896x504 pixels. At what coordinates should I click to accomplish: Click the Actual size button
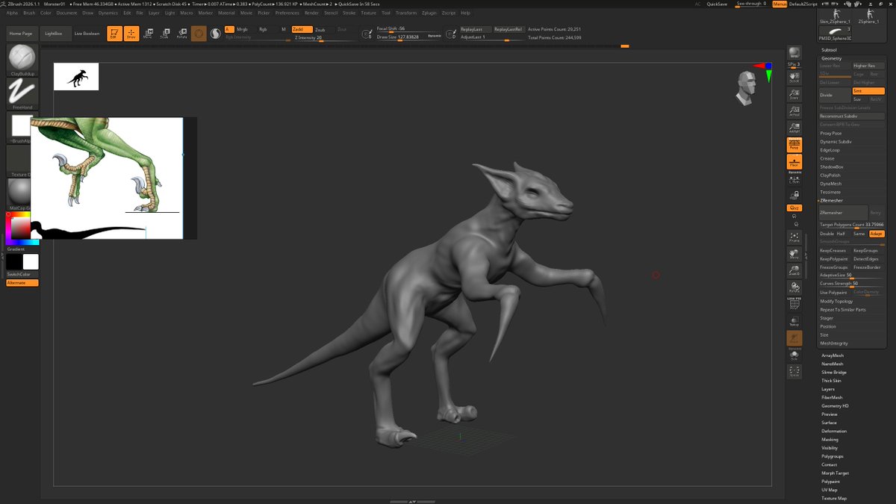click(794, 111)
